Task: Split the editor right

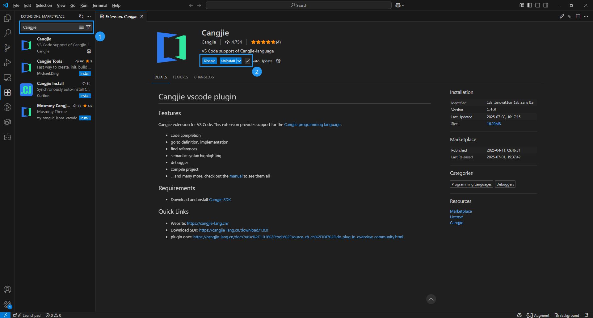Action: pos(578,16)
